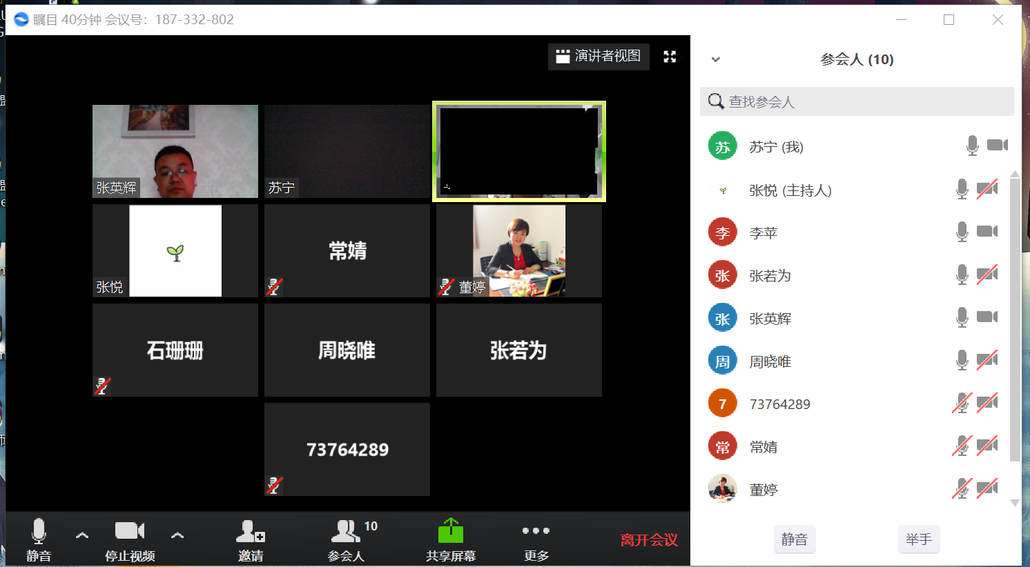1030x567 pixels.
Task: Click scrollbar down arrow in participant list
Action: [x=1015, y=503]
